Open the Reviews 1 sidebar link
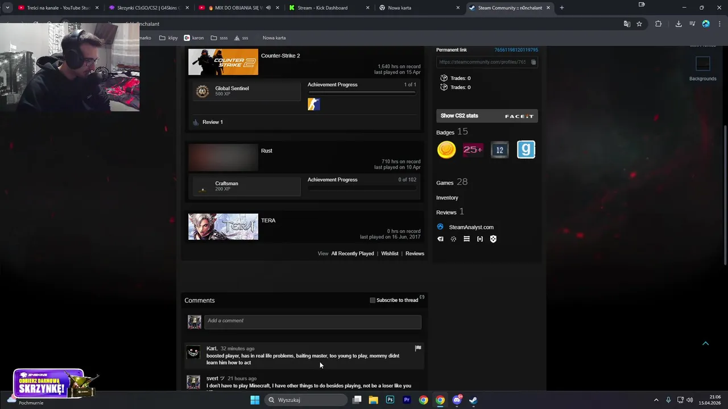728x409 pixels. tap(450, 212)
